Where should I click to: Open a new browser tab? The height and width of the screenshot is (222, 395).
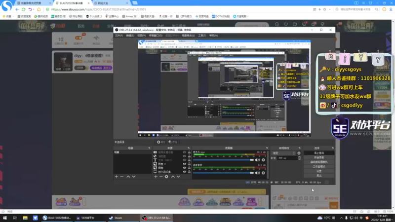[135, 3]
